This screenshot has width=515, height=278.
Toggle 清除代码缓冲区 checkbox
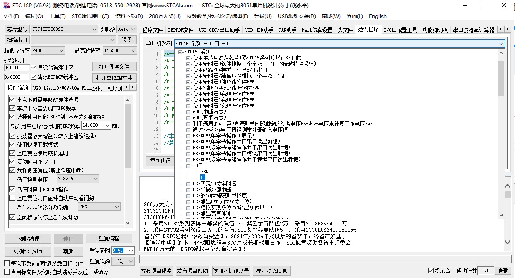pyautogui.click(x=52, y=68)
